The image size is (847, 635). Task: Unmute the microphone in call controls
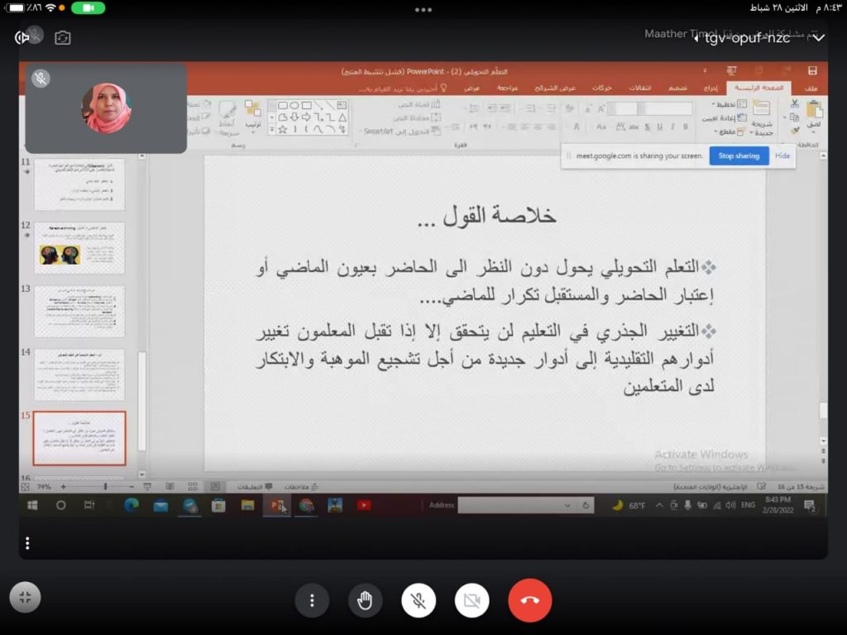419,600
